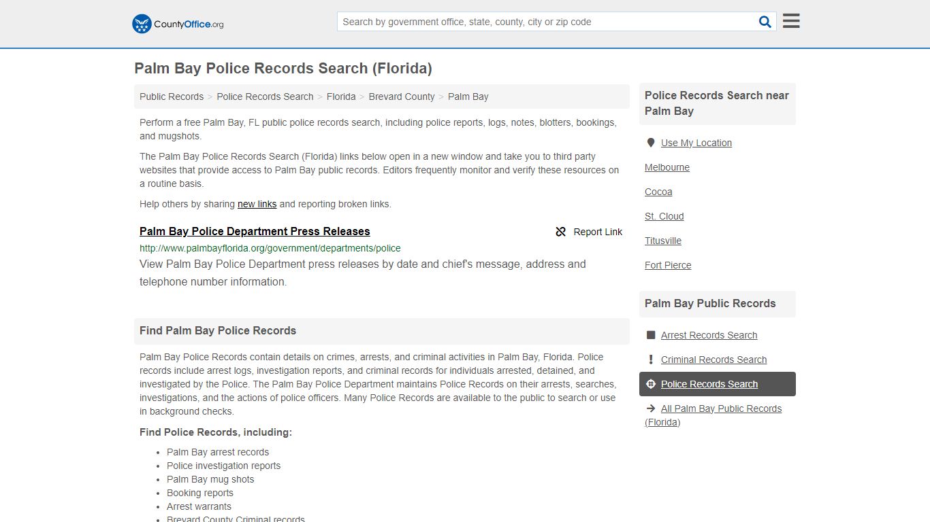Open Palm Bay Police Department Press Releases
This screenshot has width=930, height=522.
(255, 231)
